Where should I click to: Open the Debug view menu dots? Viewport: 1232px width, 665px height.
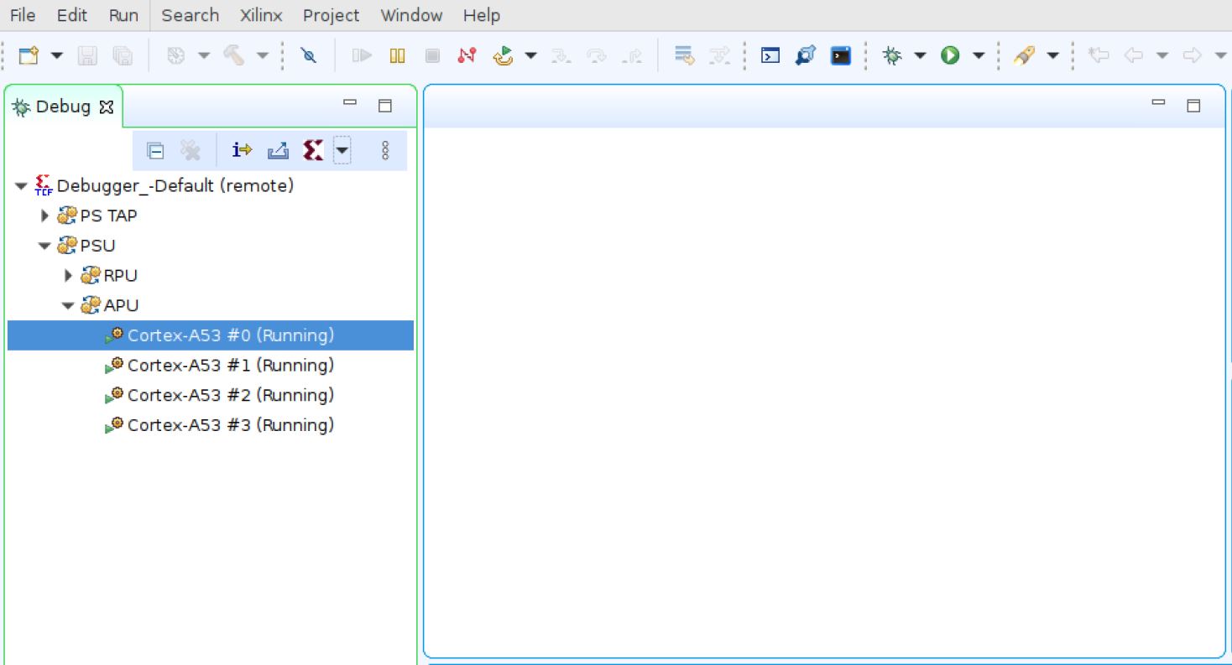[385, 151]
